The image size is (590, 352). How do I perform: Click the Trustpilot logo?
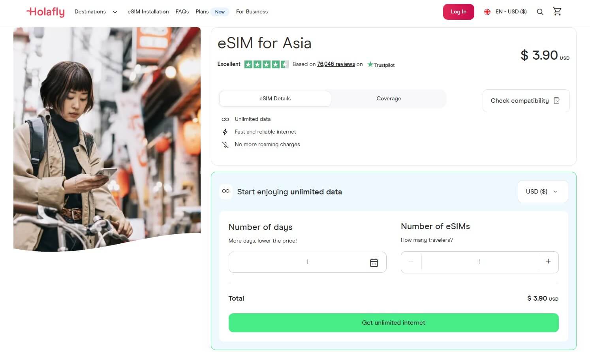381,65
